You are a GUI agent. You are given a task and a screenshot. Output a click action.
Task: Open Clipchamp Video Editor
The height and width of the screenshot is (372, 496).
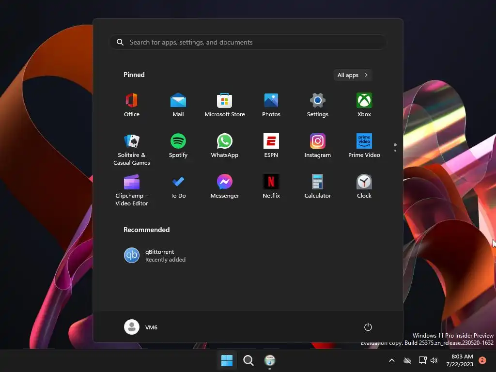click(132, 190)
